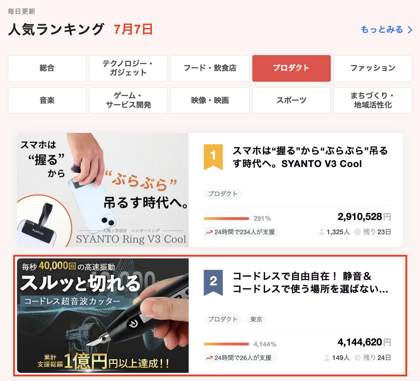Screen dimensions: 420x381
Task: Click the blue rank 2 ribbon badge
Action: [x=213, y=283]
